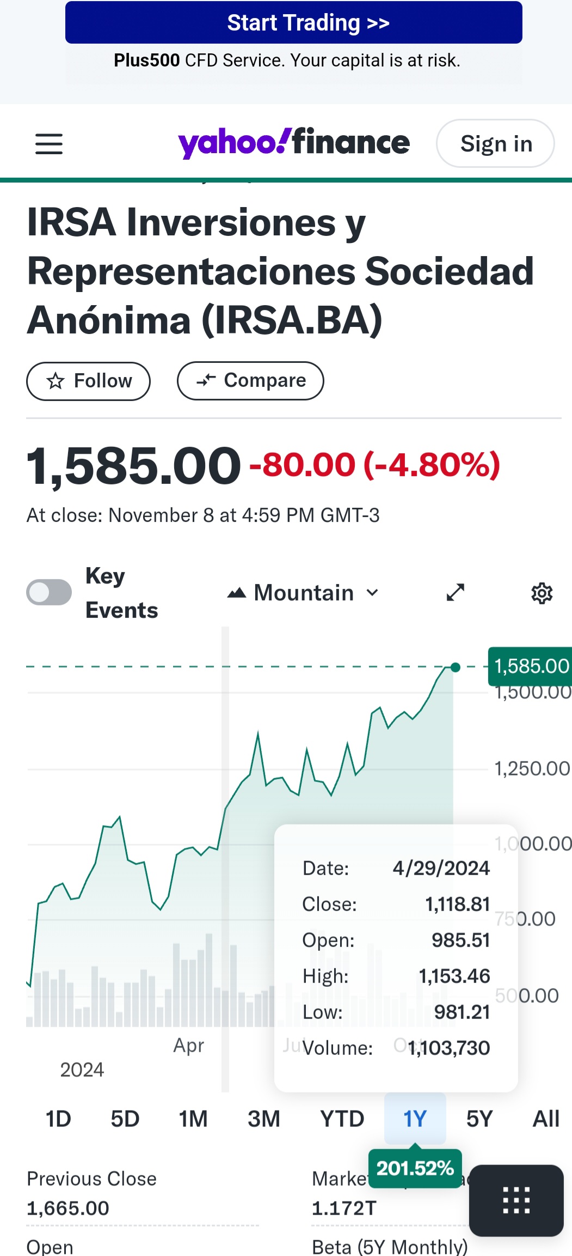Follow the IRSA.BA stock
The height and width of the screenshot is (1256, 572).
[x=88, y=381]
